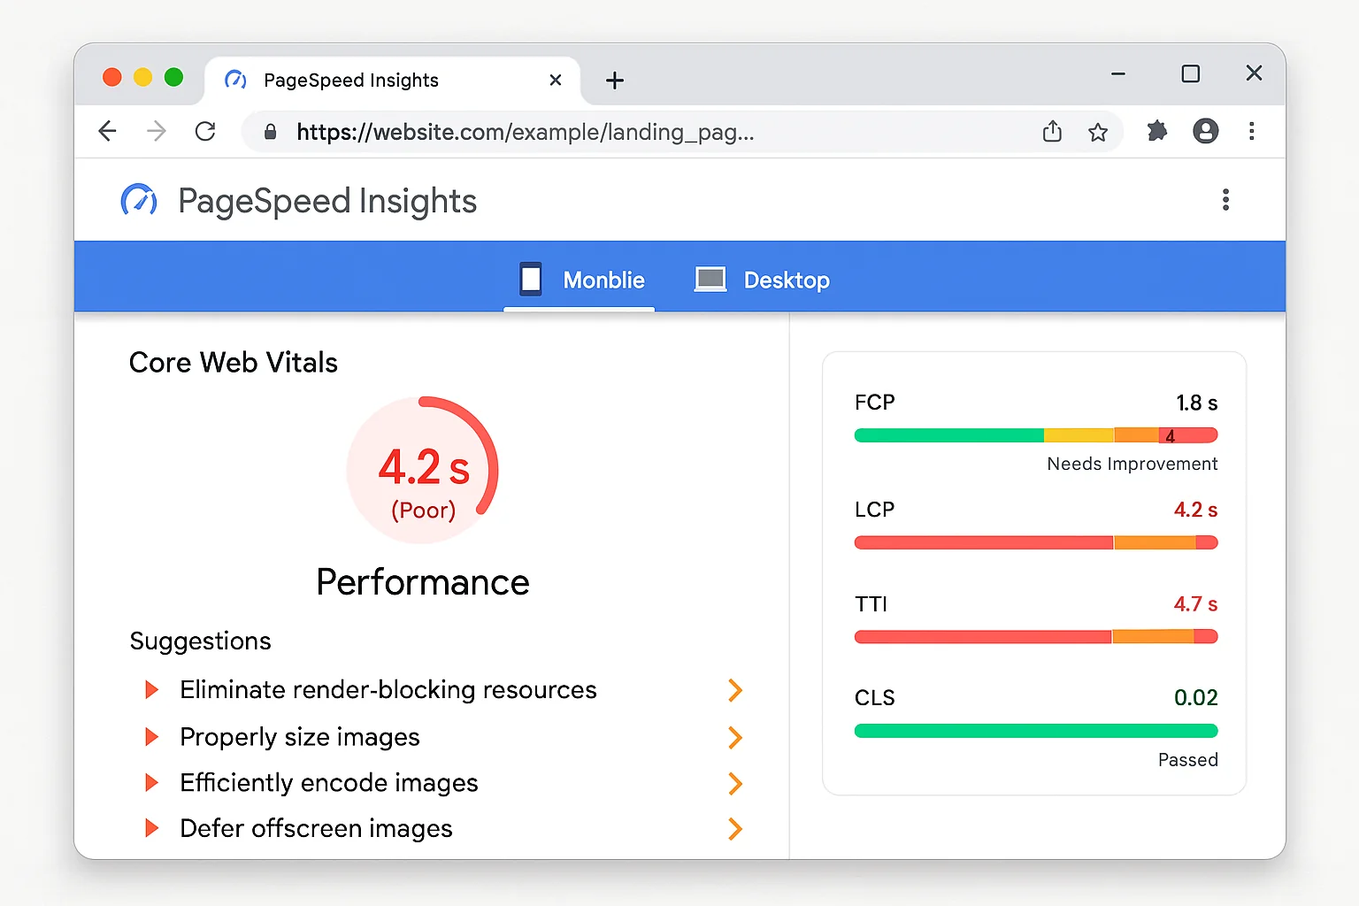Click the browser back button
The width and height of the screenshot is (1359, 906).
pos(107,131)
